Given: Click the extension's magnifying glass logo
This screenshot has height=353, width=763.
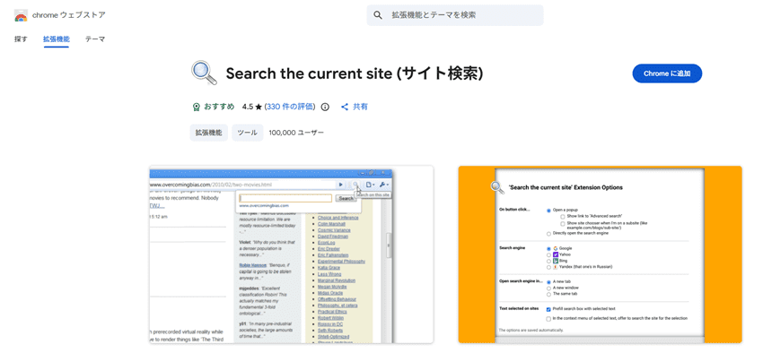Looking at the screenshot, I should [205, 73].
